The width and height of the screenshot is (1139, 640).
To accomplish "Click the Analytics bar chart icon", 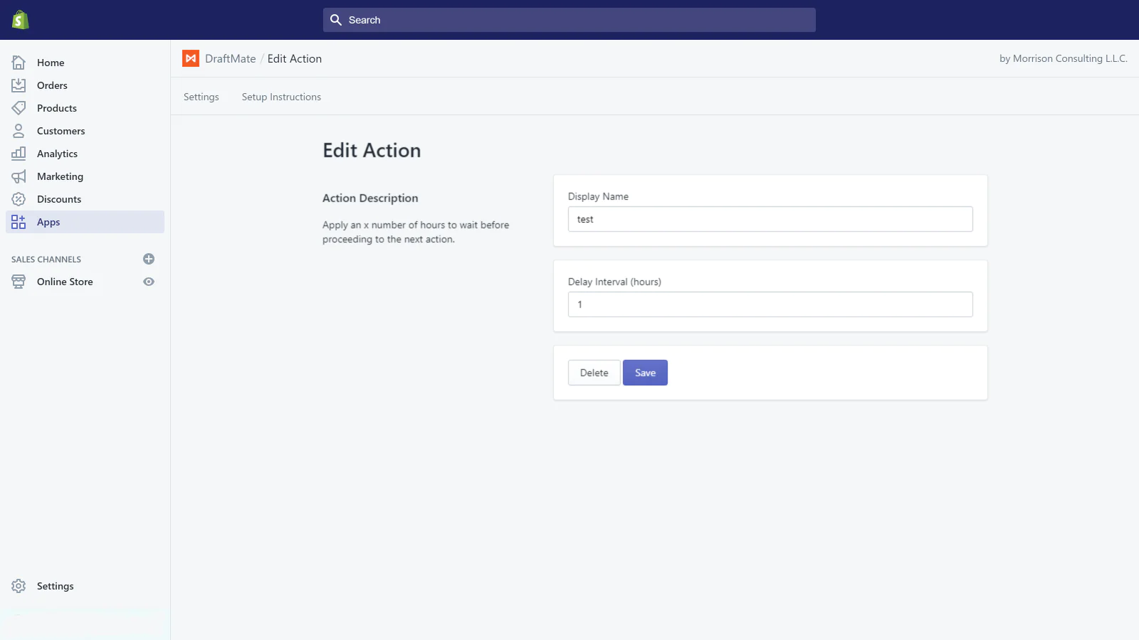I will (19, 154).
